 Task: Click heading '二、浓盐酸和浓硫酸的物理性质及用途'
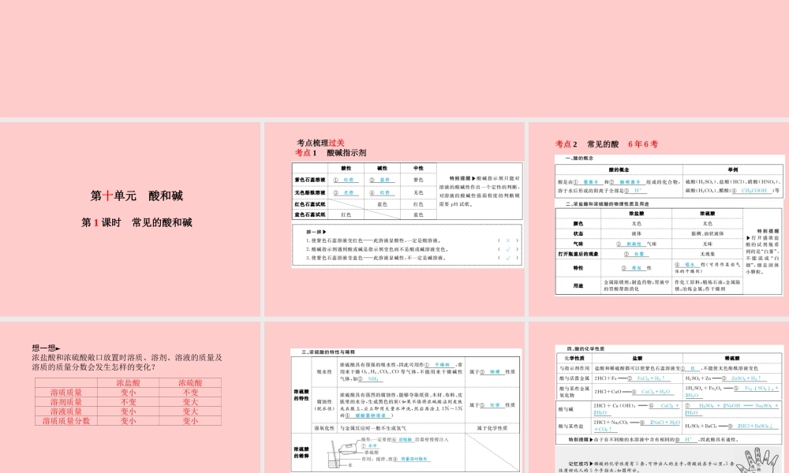click(x=607, y=204)
